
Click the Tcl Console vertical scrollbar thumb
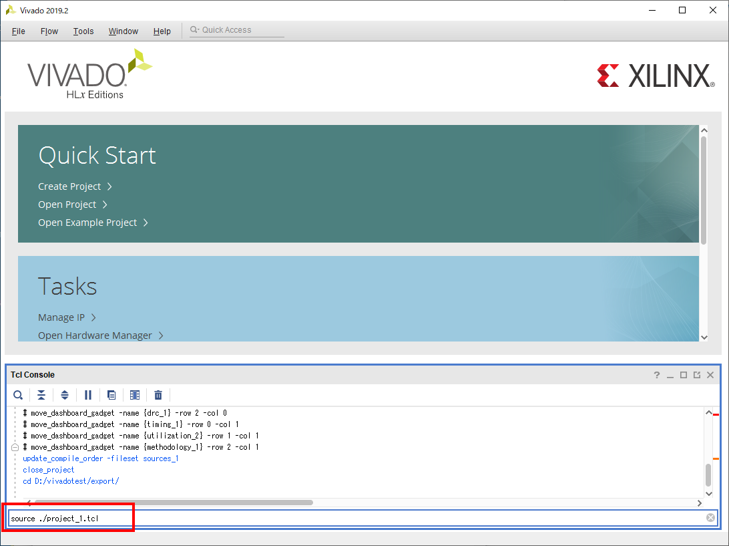tap(708, 474)
